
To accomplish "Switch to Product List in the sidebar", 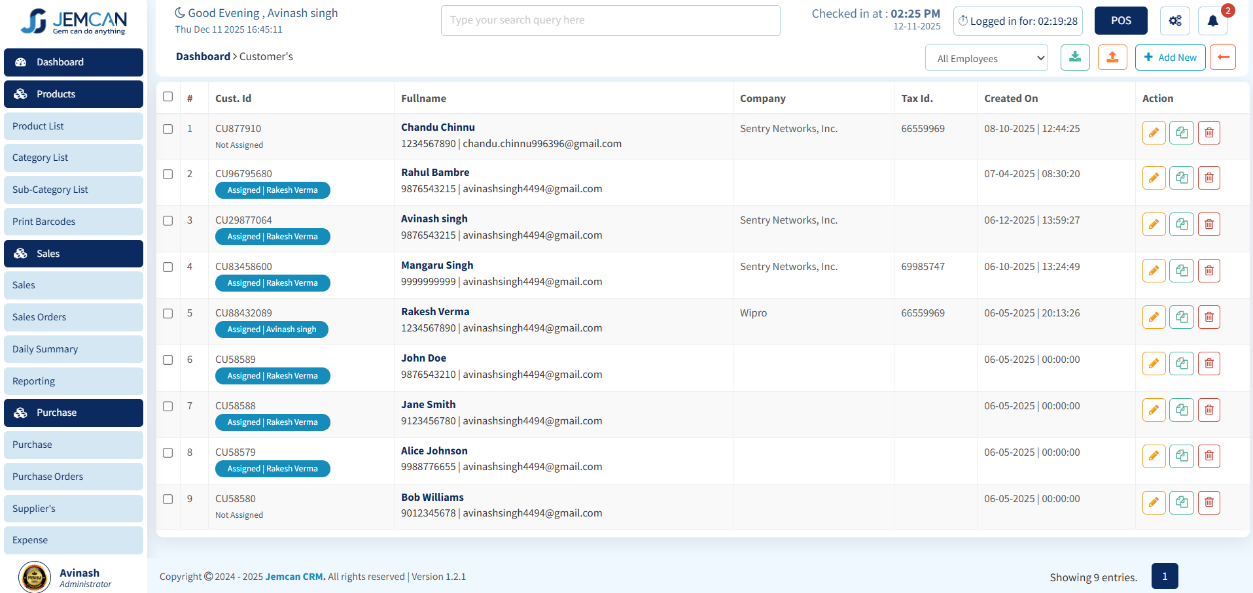I will point(73,126).
